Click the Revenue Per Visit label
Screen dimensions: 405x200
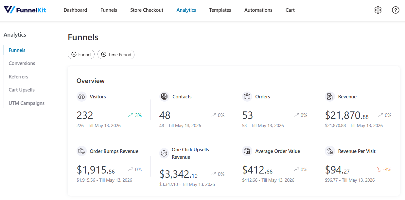point(357,151)
